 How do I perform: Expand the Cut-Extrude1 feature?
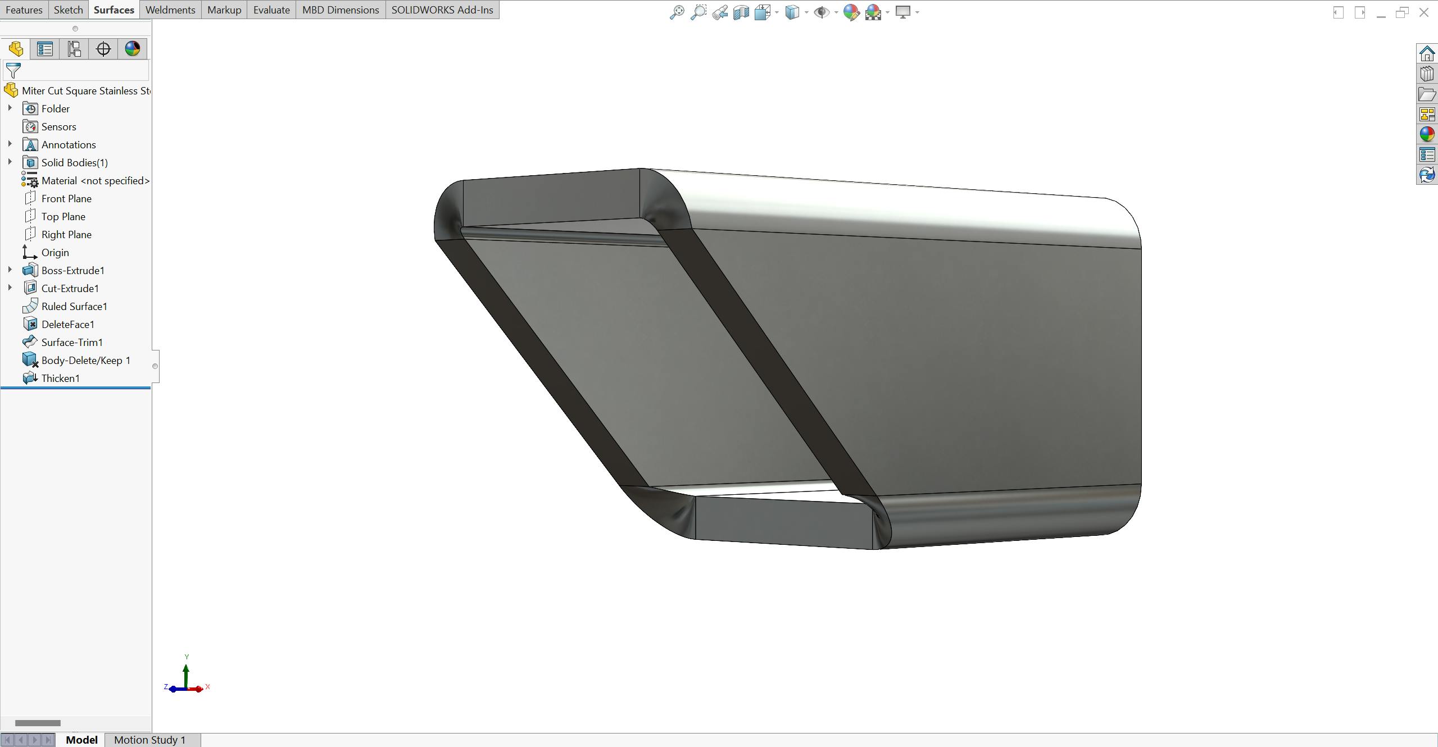pos(10,288)
